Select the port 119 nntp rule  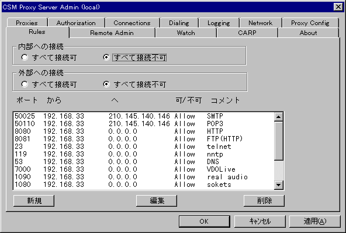[143, 154]
